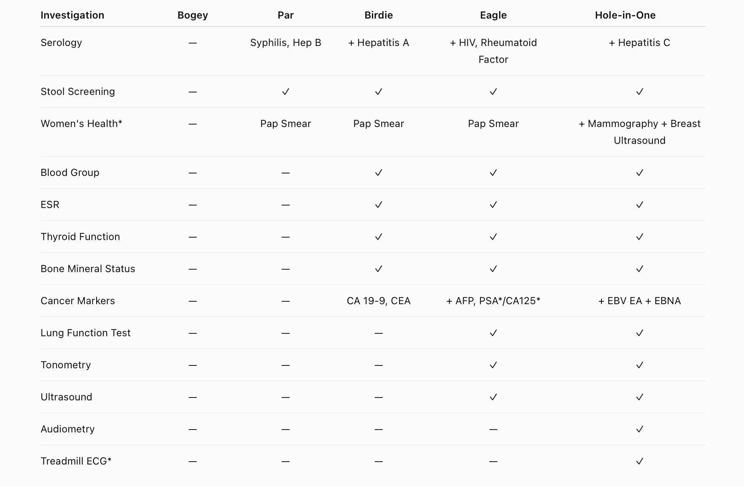
Task: Select the Hole-in-One column header
Action: click(625, 15)
